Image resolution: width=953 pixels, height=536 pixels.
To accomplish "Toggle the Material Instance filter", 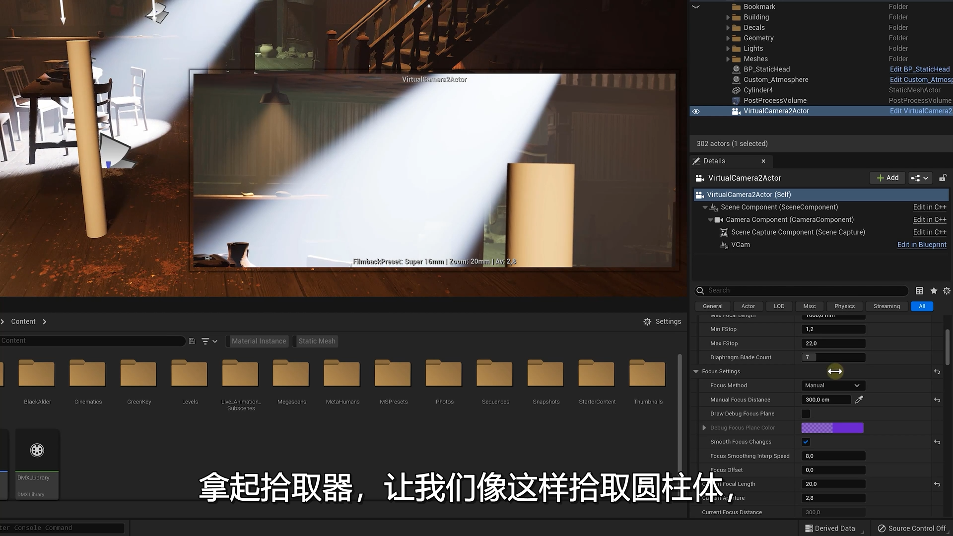I will [259, 341].
